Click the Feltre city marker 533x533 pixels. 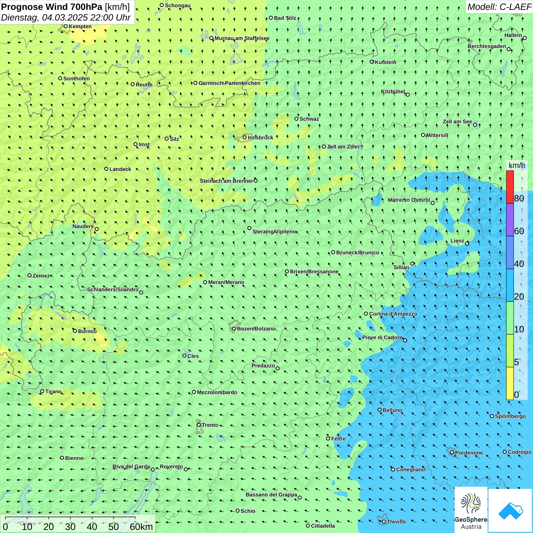(328, 438)
